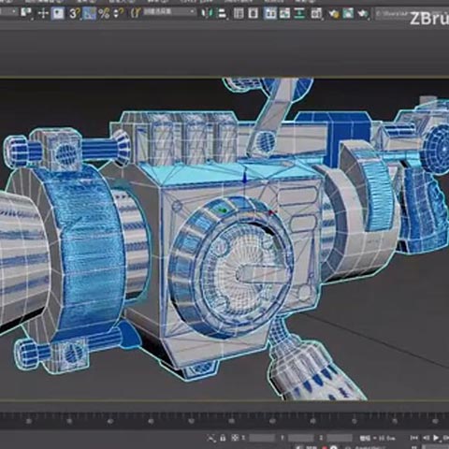The width and height of the screenshot is (449, 449).
Task: Click the Play Animation button
Action: tap(436, 438)
